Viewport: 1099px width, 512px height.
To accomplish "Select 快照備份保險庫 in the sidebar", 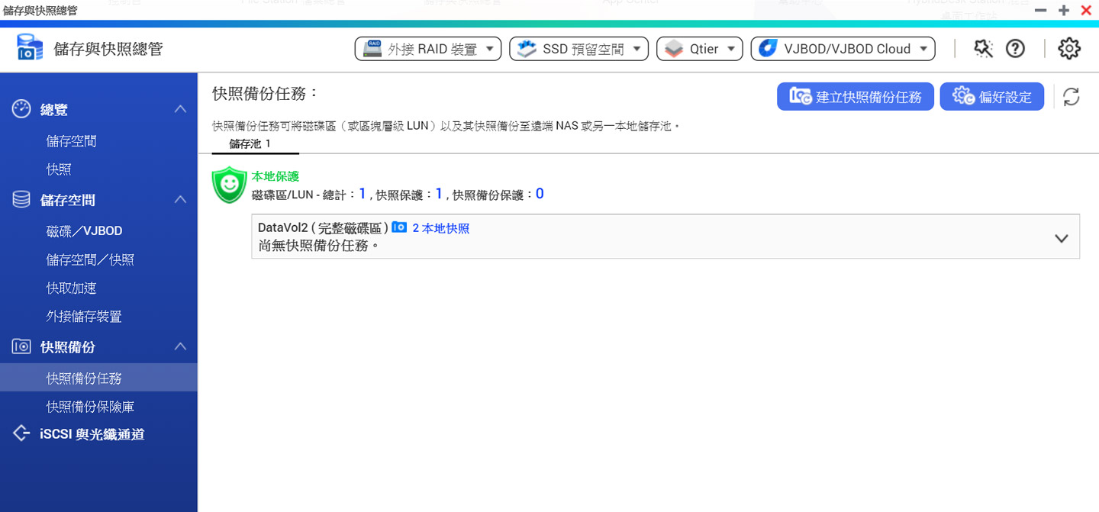I will pyautogui.click(x=90, y=407).
